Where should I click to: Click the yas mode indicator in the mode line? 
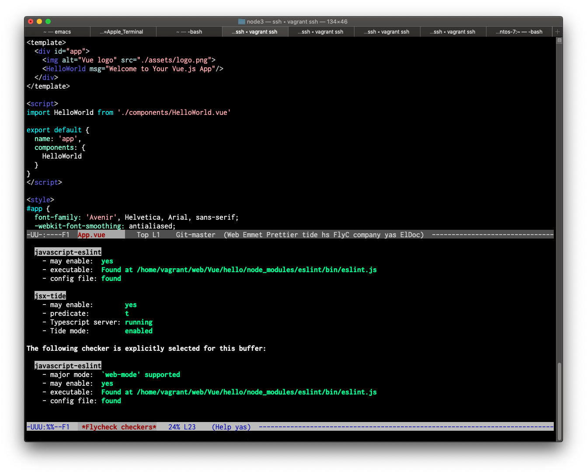390,235
